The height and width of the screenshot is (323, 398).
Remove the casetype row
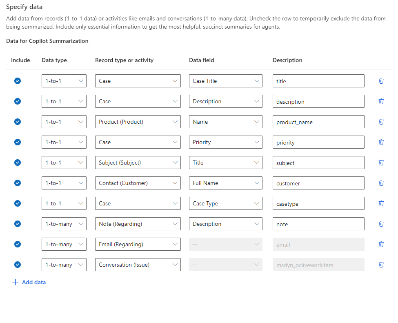[x=381, y=203]
